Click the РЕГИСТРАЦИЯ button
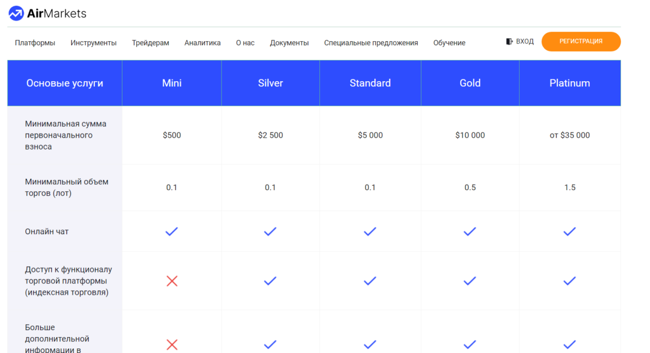This screenshot has height=353, width=650. tap(581, 41)
